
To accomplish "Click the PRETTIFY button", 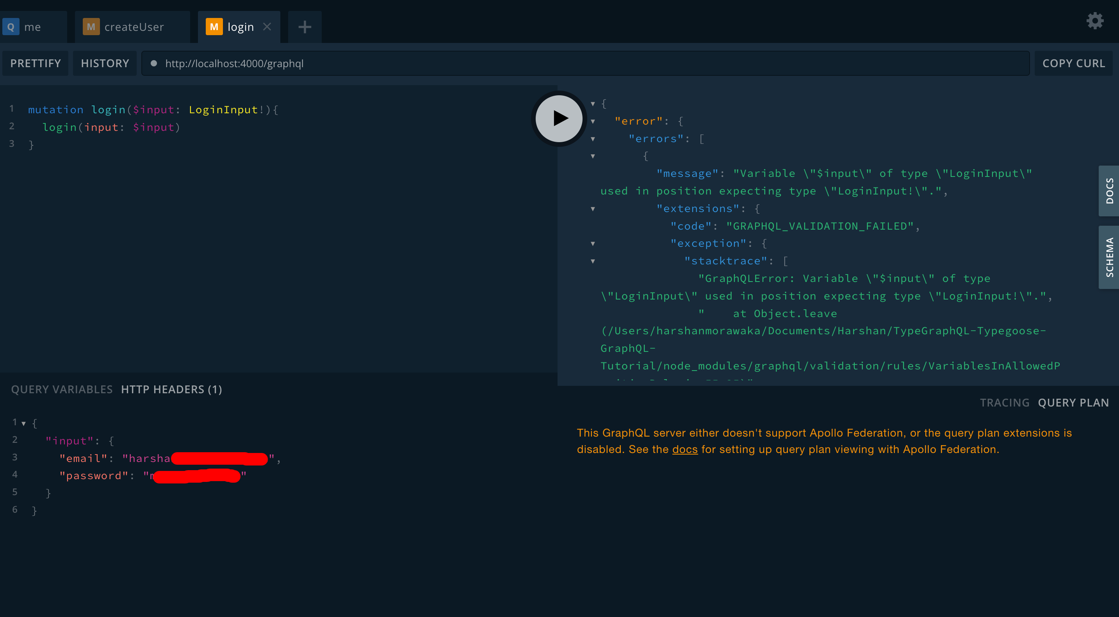I will 36,63.
